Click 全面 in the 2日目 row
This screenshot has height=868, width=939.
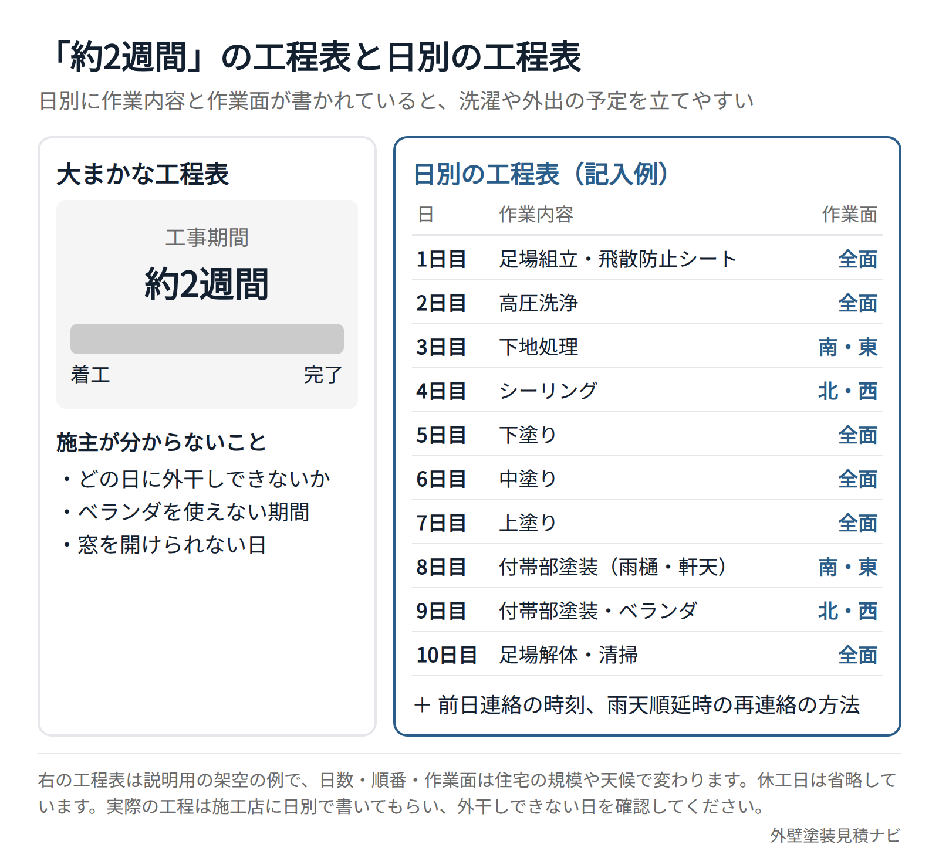pos(858,303)
